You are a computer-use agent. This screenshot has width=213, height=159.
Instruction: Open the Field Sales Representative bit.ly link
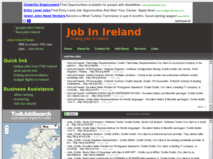(89, 66)
